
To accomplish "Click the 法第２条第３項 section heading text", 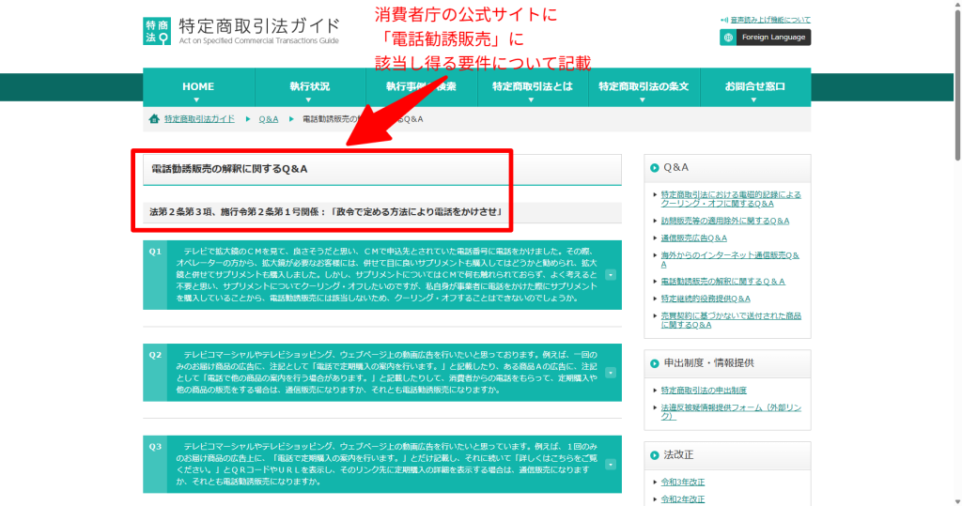I will [x=327, y=211].
